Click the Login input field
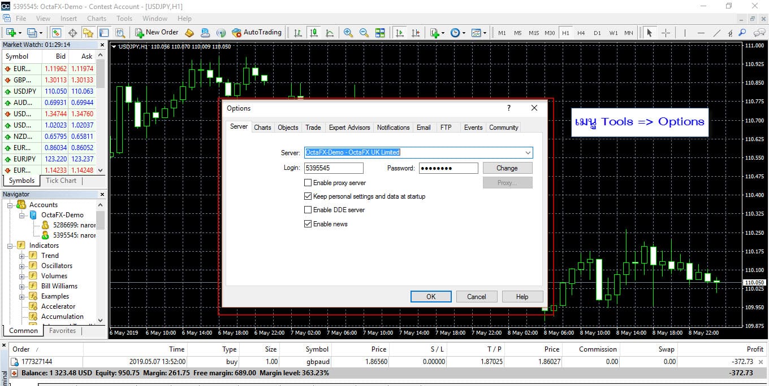 pos(334,168)
